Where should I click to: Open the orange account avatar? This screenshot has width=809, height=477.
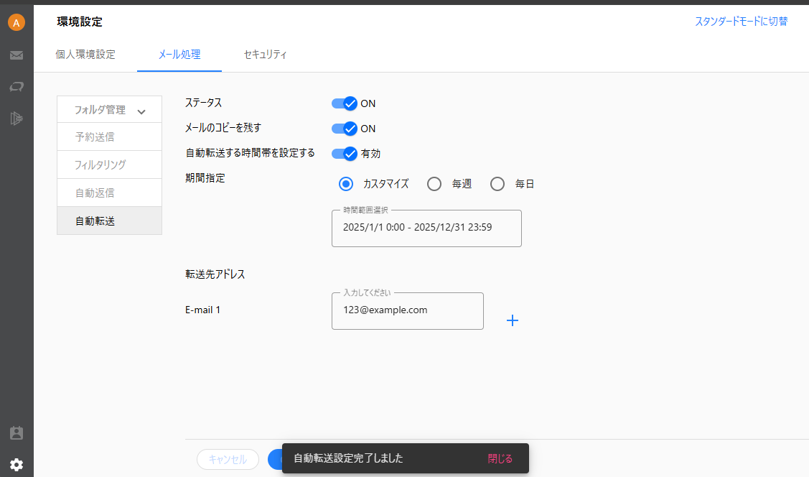[17, 22]
